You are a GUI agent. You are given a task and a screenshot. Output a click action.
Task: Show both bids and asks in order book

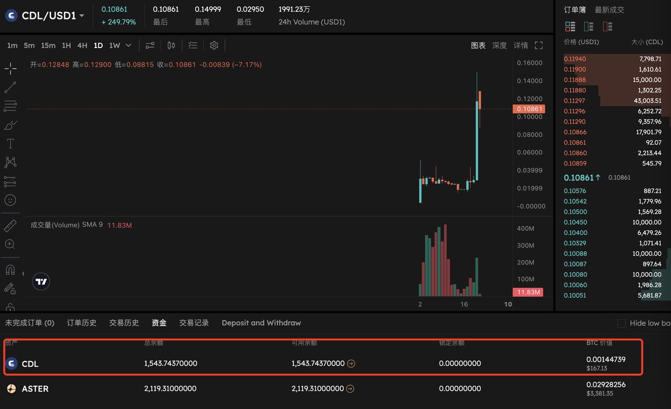click(x=570, y=26)
